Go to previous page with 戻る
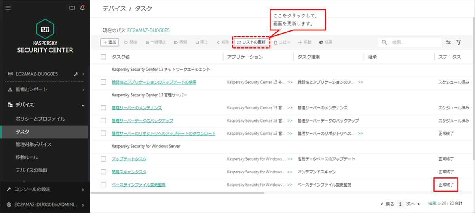475x213 pixels. click(388, 204)
